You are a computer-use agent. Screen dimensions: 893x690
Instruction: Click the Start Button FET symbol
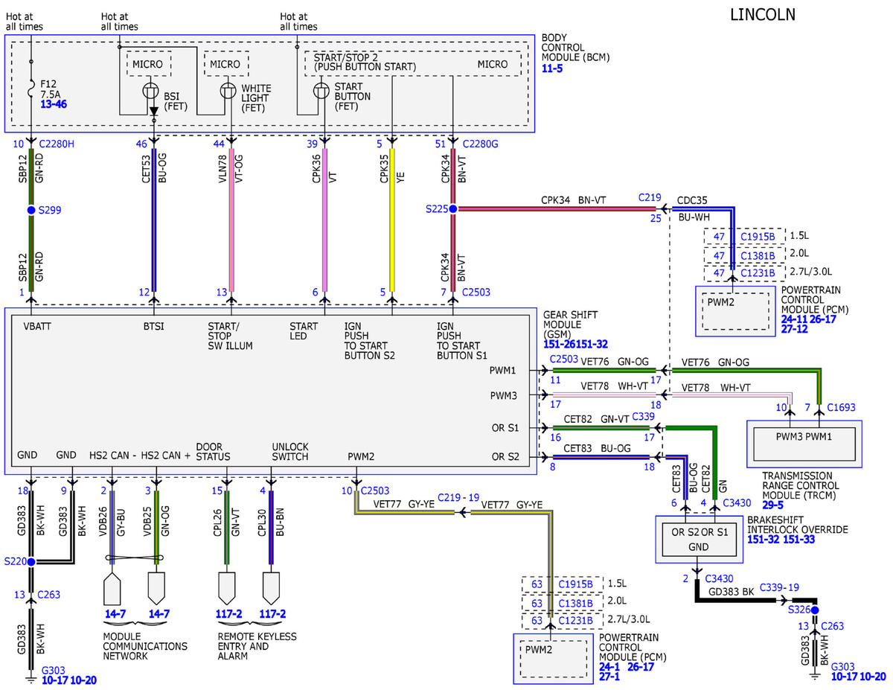coord(322,91)
